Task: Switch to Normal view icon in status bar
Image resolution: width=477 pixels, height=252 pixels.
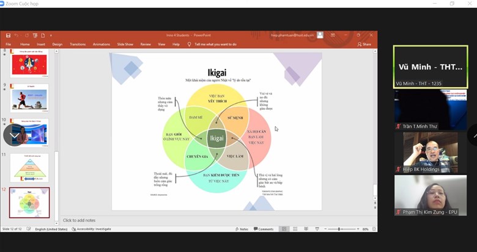Action: (x=284, y=229)
